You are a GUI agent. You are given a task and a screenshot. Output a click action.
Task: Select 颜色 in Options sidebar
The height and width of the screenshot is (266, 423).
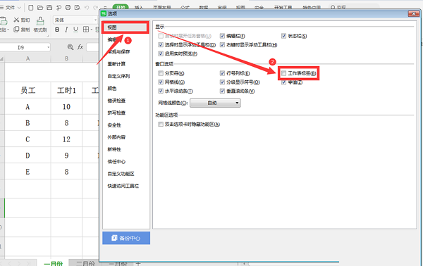(x=112, y=88)
